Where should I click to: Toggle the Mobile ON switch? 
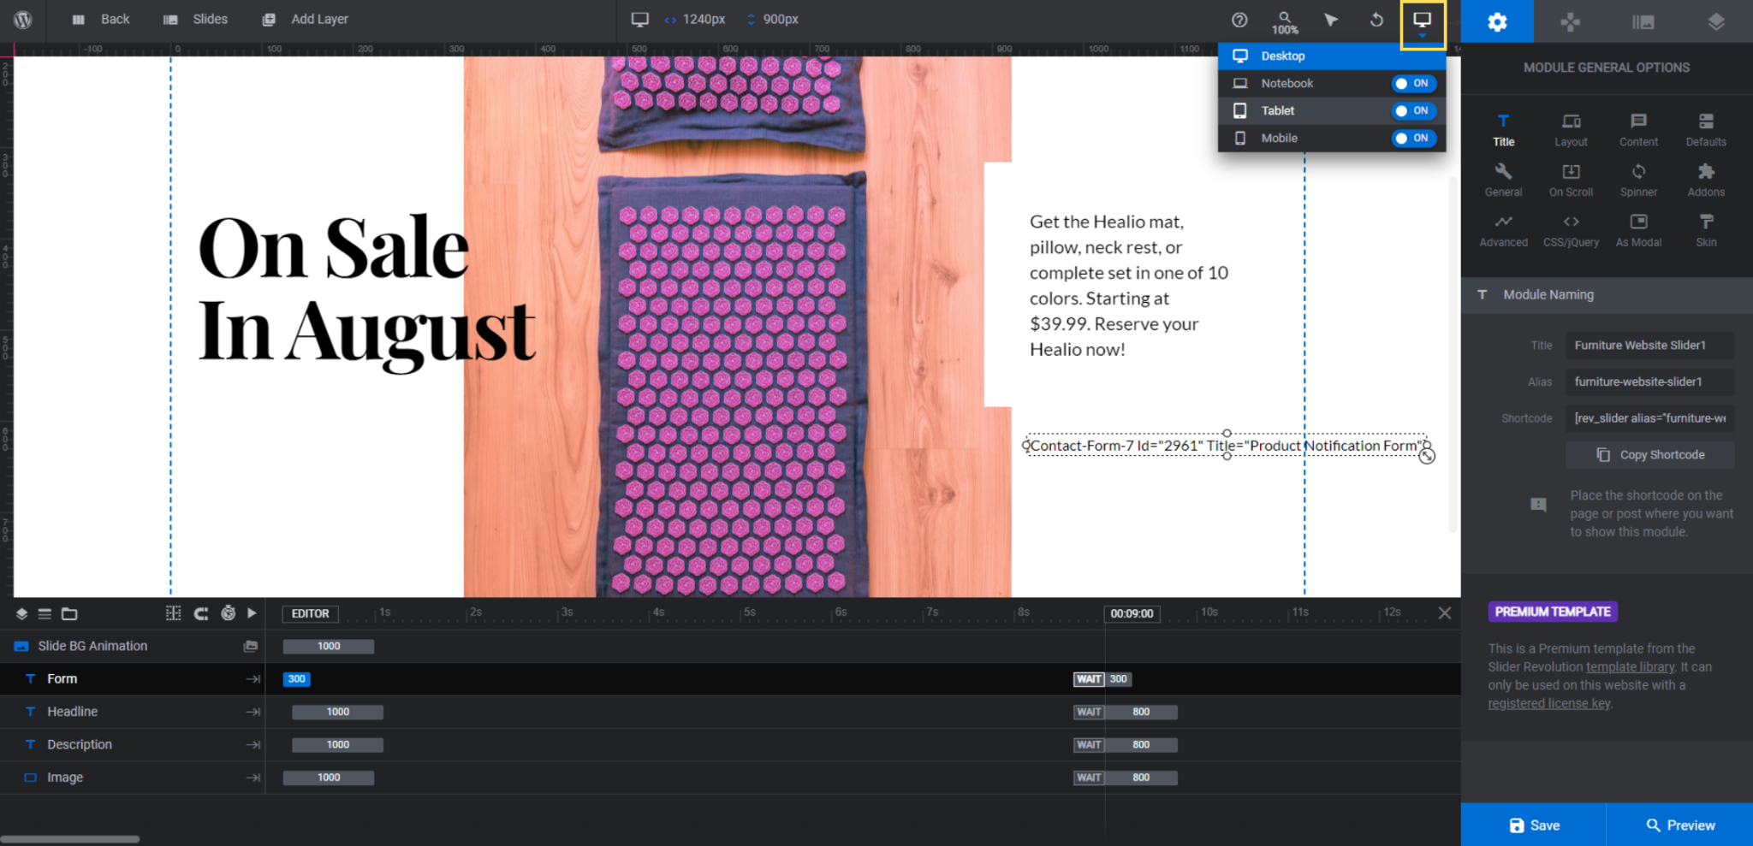point(1413,139)
